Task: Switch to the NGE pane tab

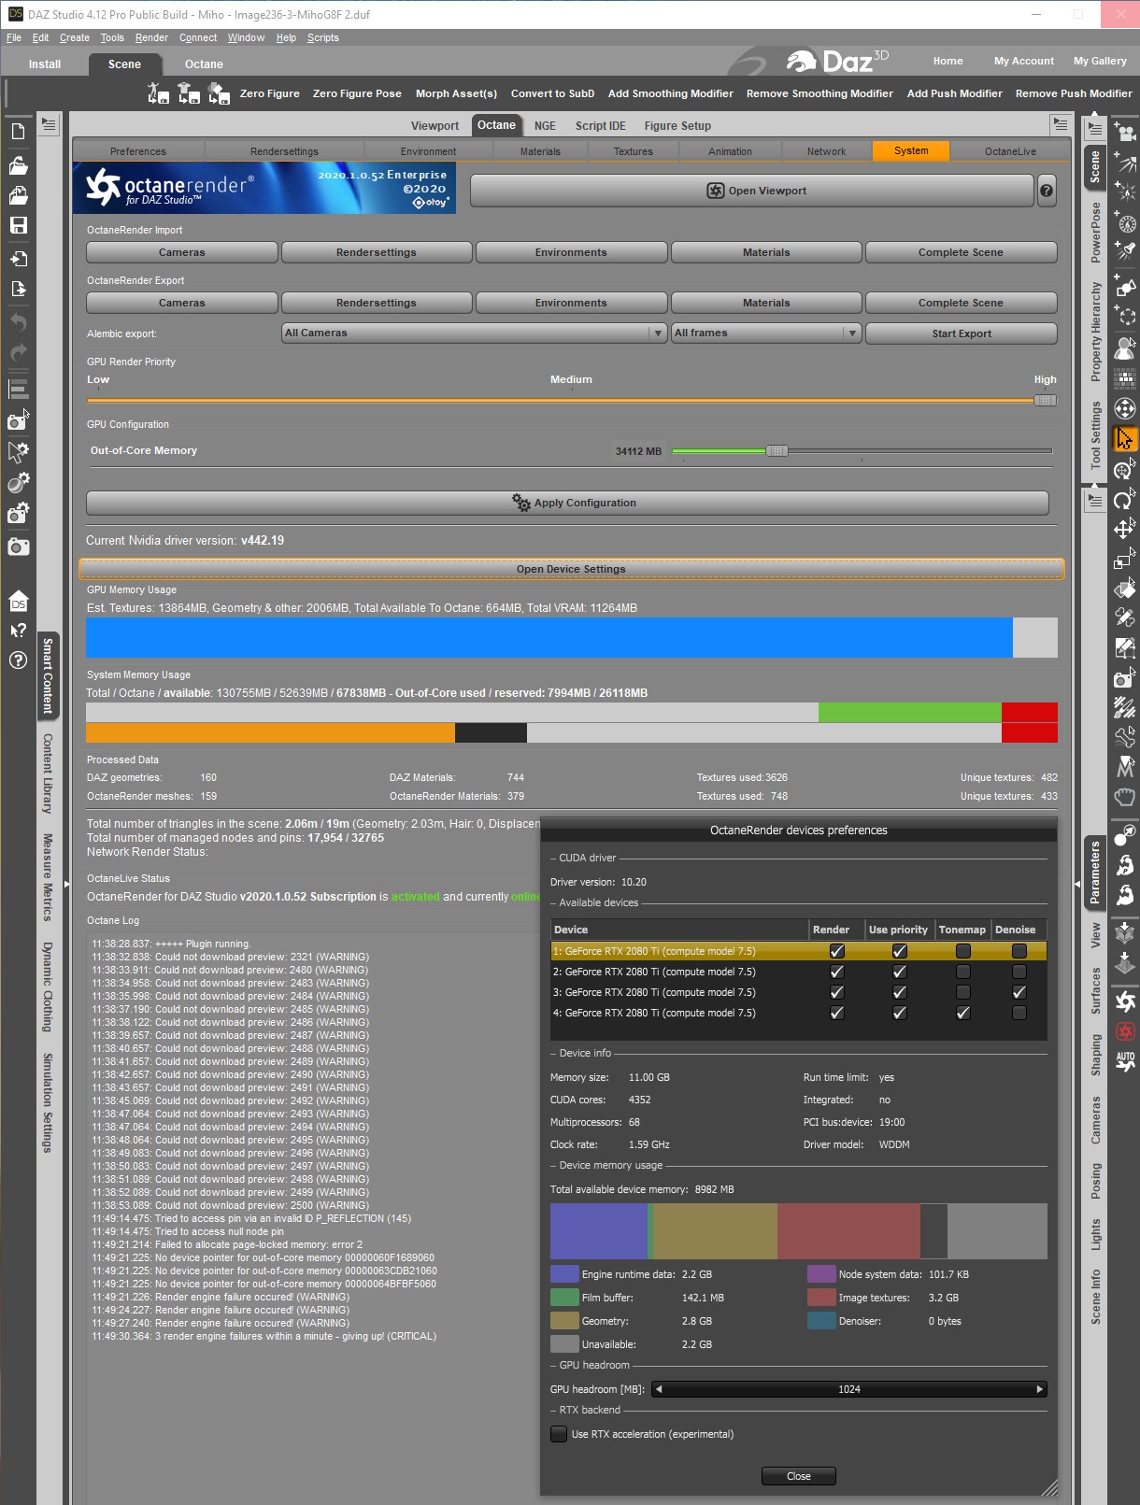Action: coord(545,125)
